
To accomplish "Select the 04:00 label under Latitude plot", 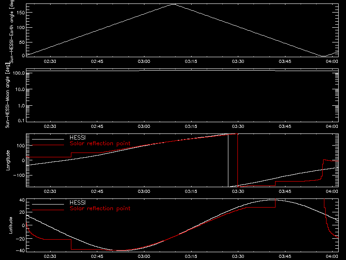I will [332, 256].
